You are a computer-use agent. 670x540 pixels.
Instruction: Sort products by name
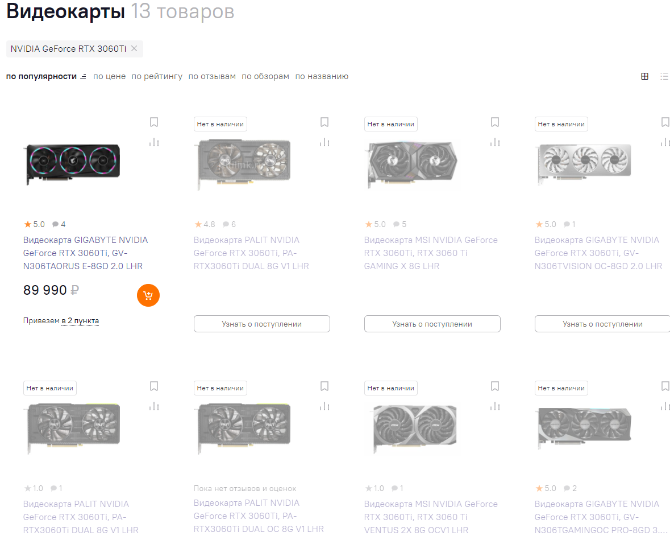click(x=322, y=76)
